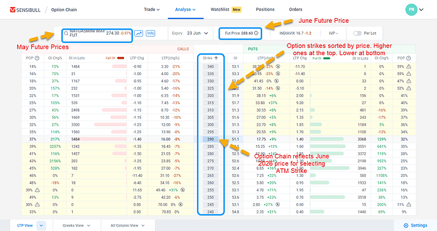This screenshot has height=231, width=437.
Task: Open the chart icon beside NATGASMINI price
Action: coord(139,33)
